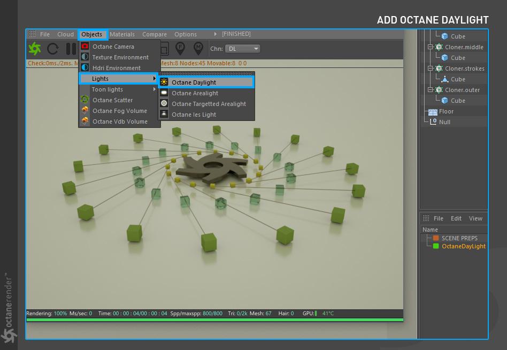
Task: Click the cone icon under Cloner.strokes
Action: pos(445,79)
